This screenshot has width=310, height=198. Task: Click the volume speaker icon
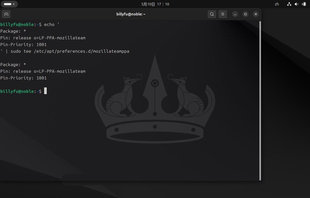click(296, 4)
